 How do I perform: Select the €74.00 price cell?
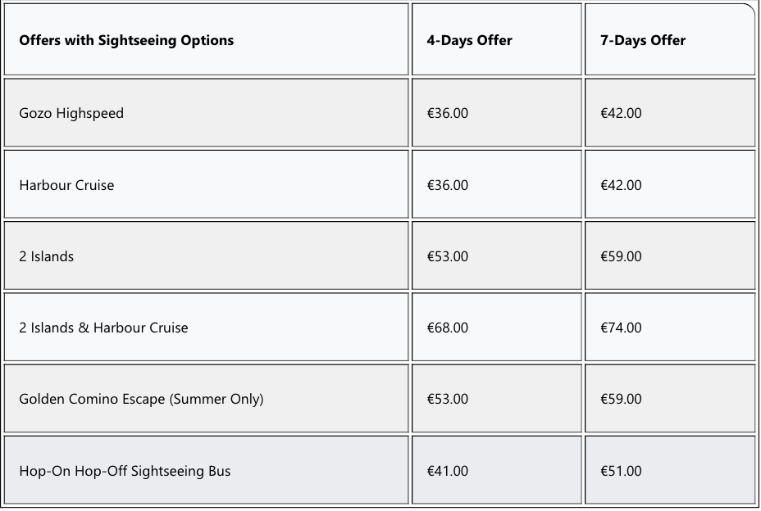click(670, 328)
